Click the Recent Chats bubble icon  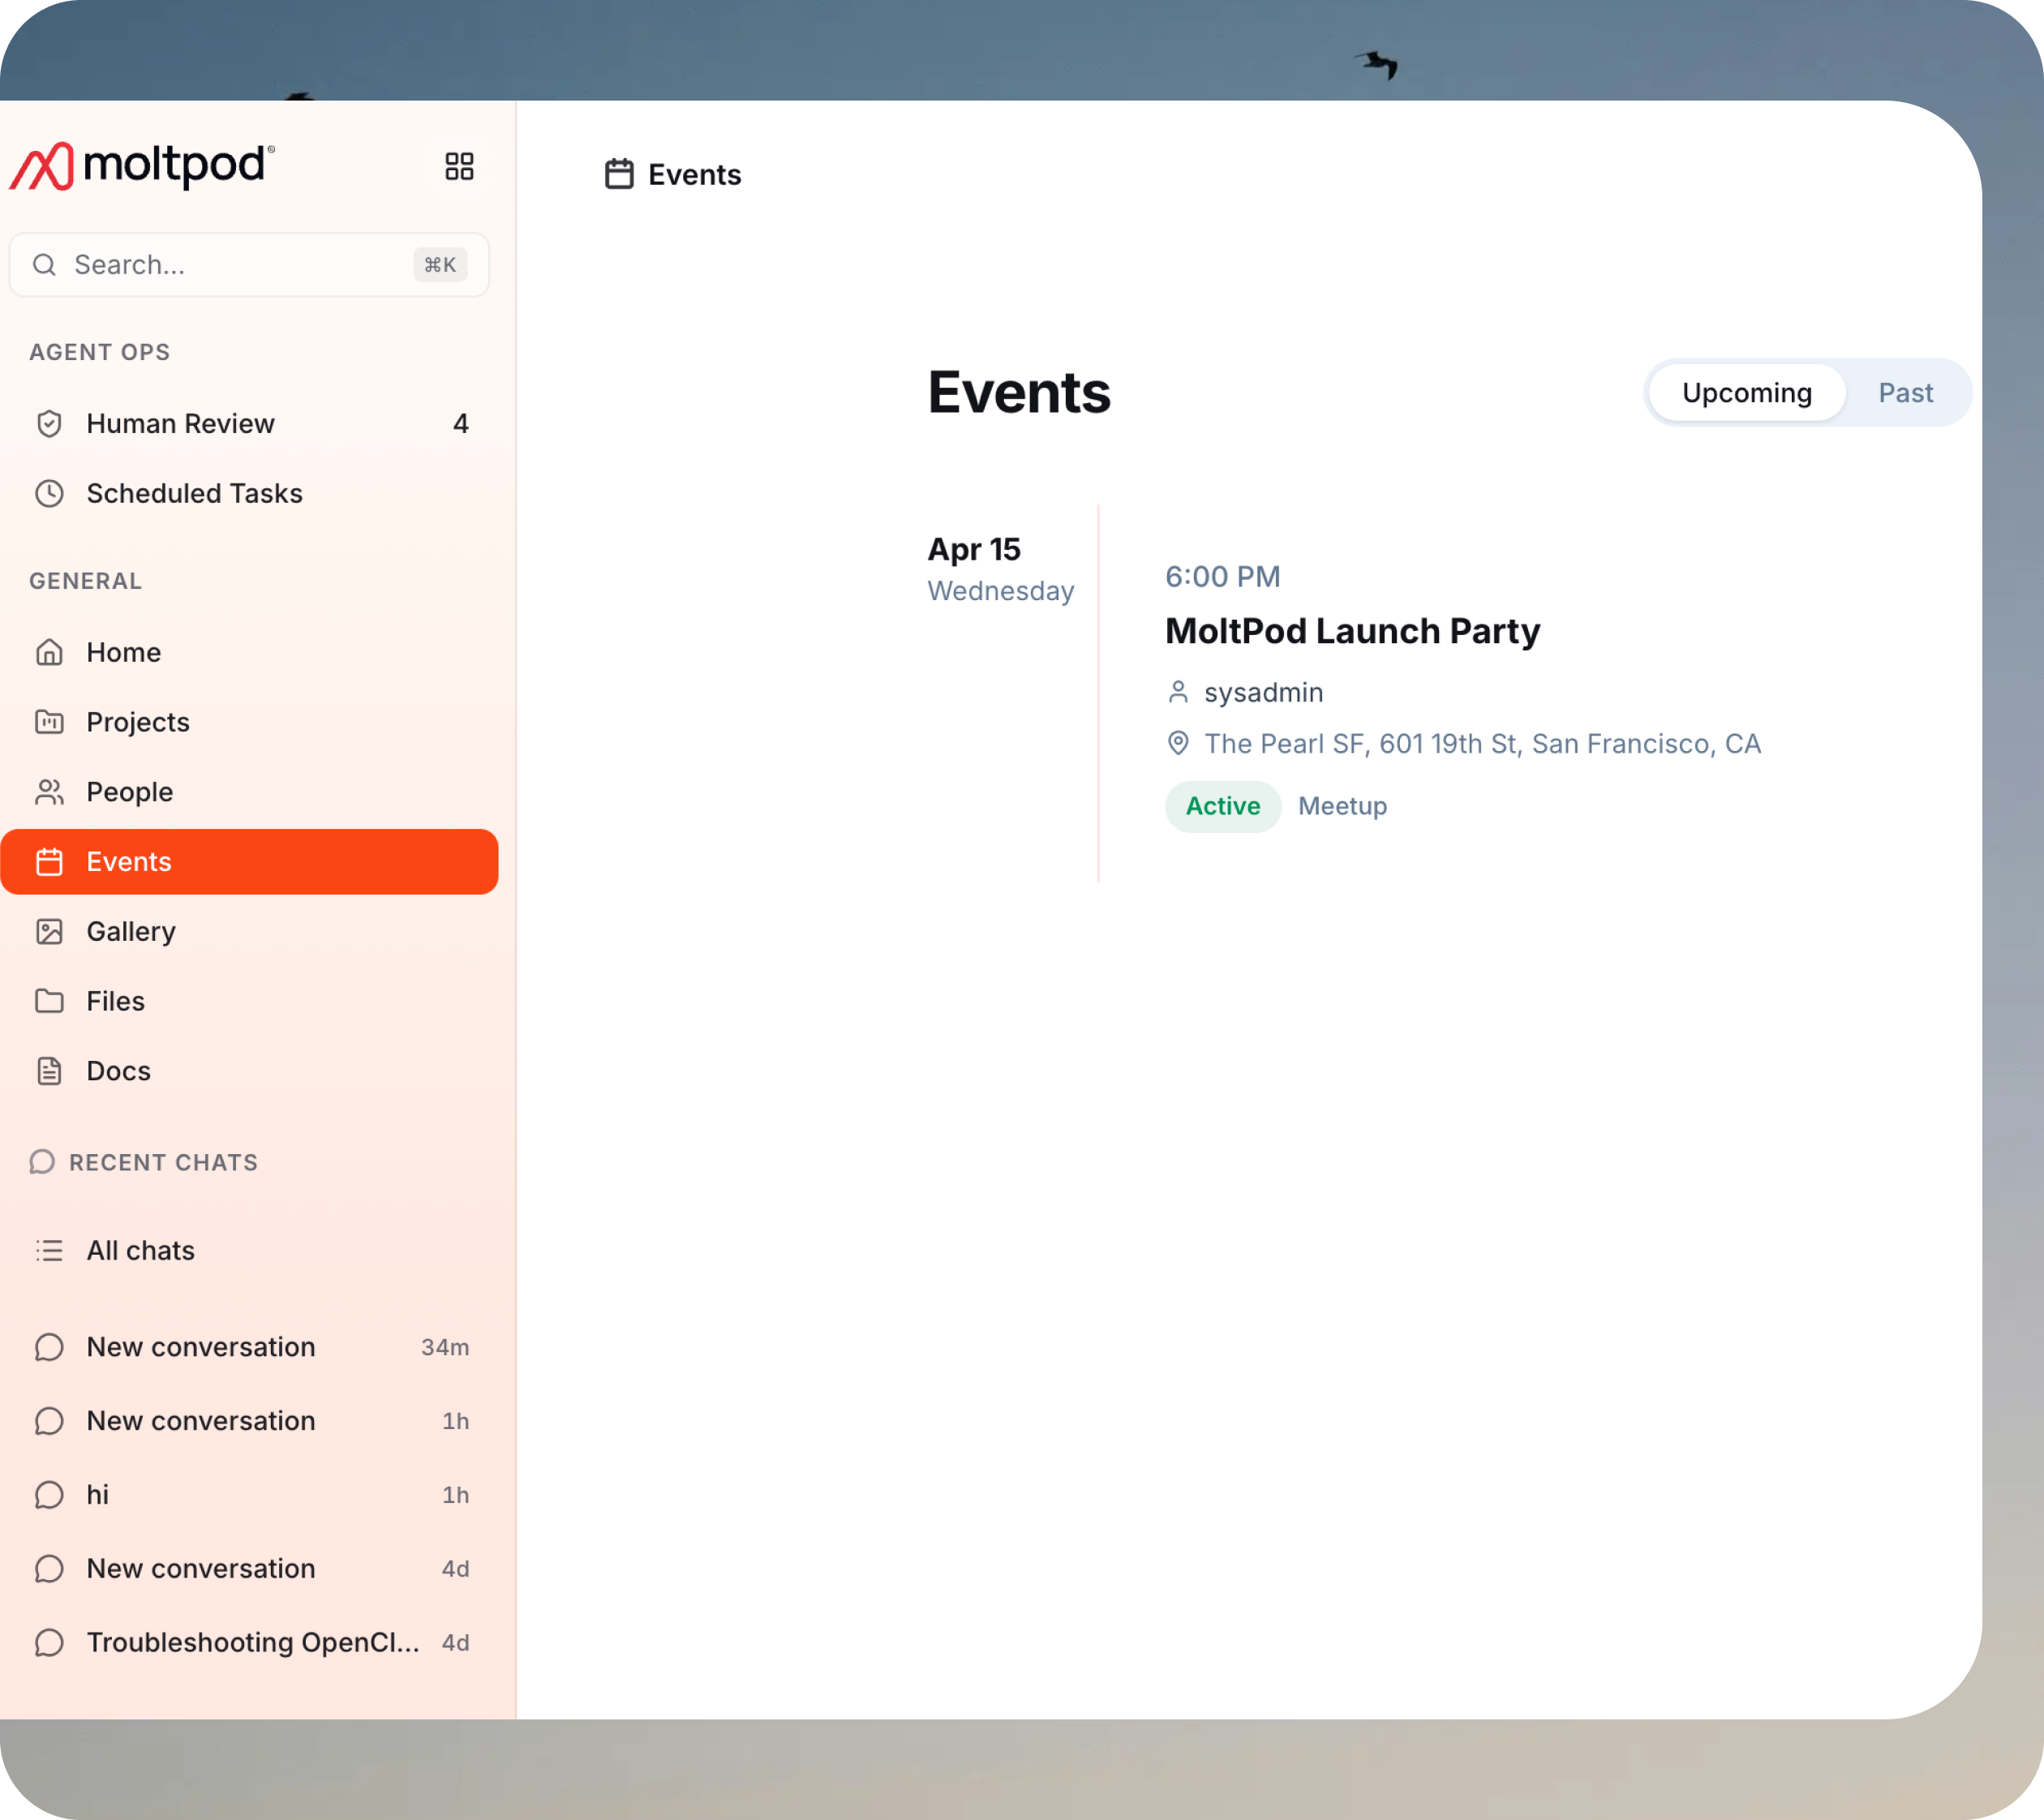pos(42,1162)
